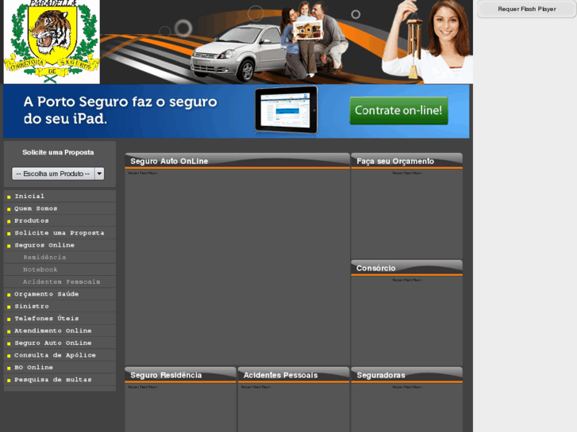Click the yellow bullet beside BO Online

[x=9, y=368]
